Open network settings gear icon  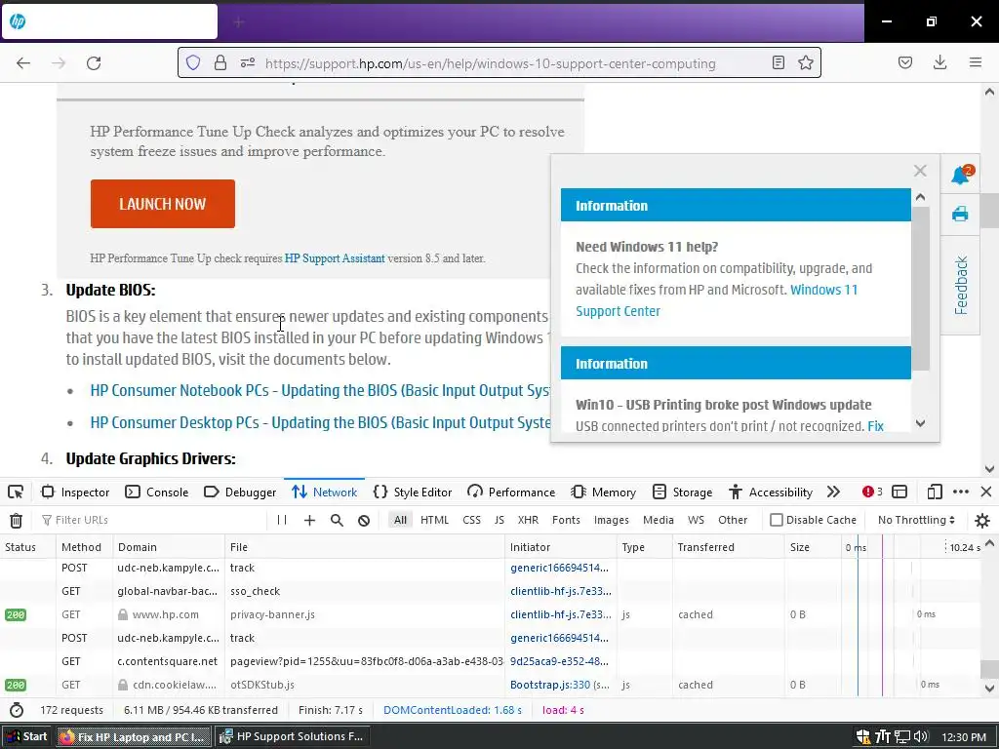click(981, 521)
